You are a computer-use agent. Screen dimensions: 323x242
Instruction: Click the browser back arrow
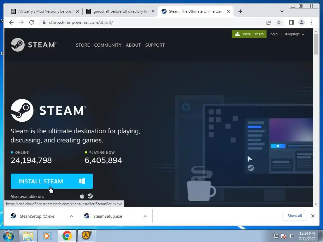pyautogui.click(x=11, y=22)
